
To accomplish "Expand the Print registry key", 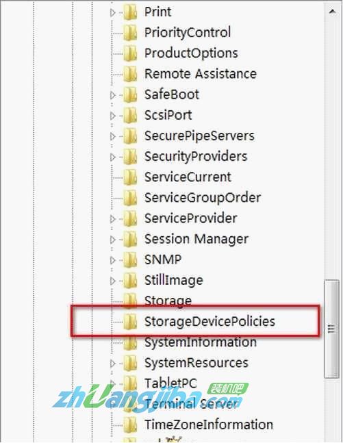I will pyautogui.click(x=113, y=12).
